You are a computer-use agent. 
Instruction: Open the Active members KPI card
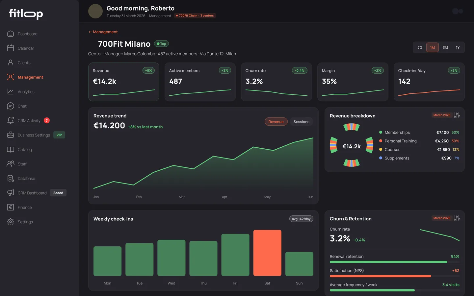[x=200, y=82]
